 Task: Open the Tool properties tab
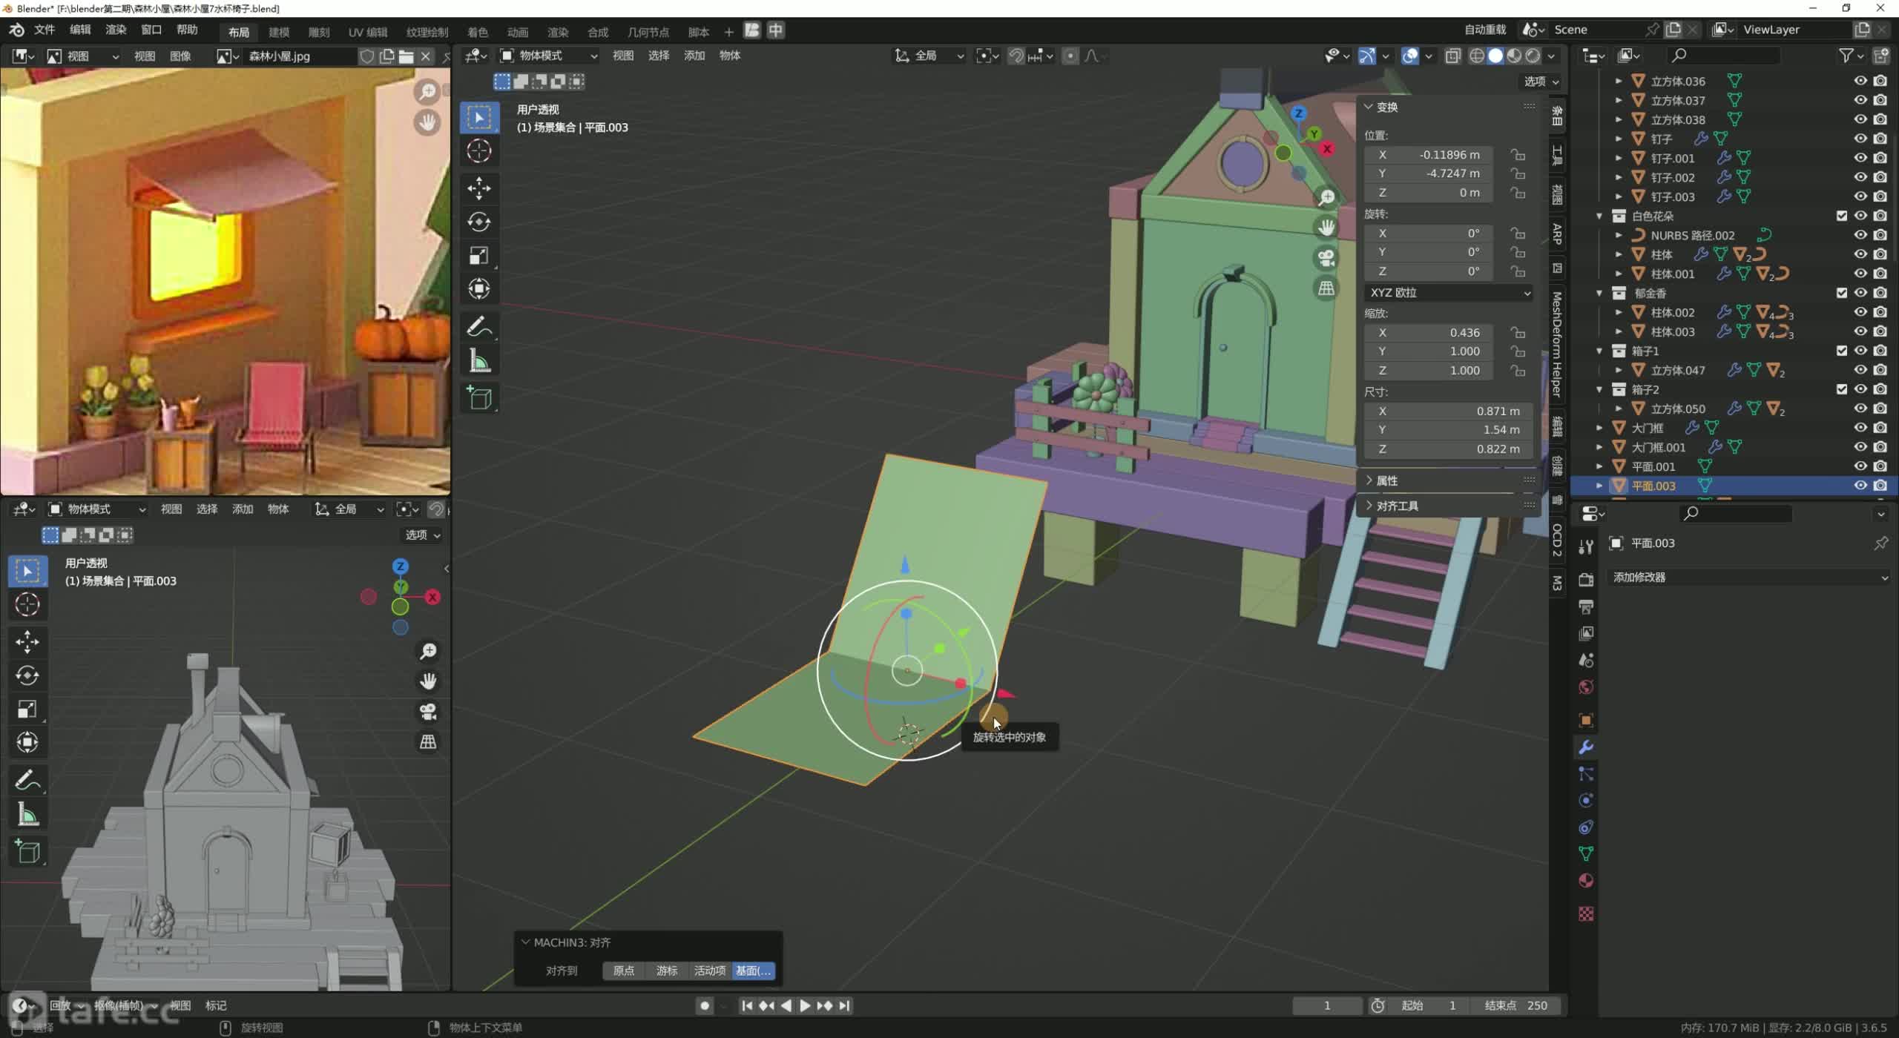pyautogui.click(x=1586, y=547)
